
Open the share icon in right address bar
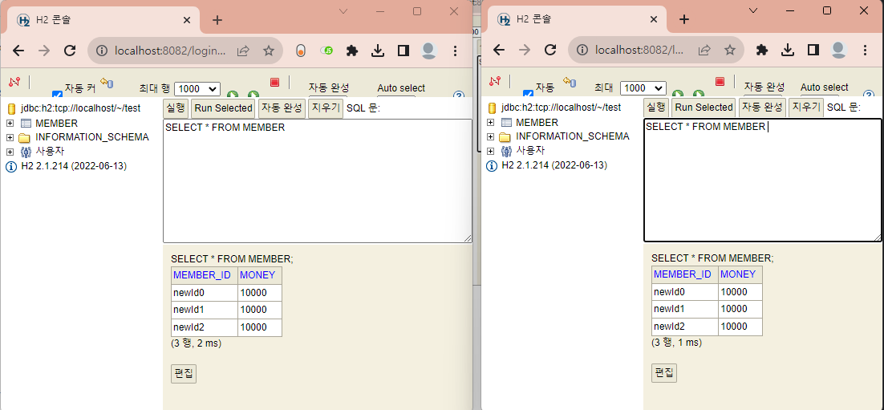point(704,51)
